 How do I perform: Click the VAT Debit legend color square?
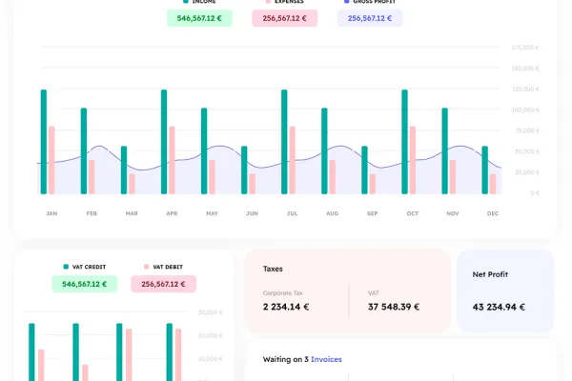(x=146, y=267)
